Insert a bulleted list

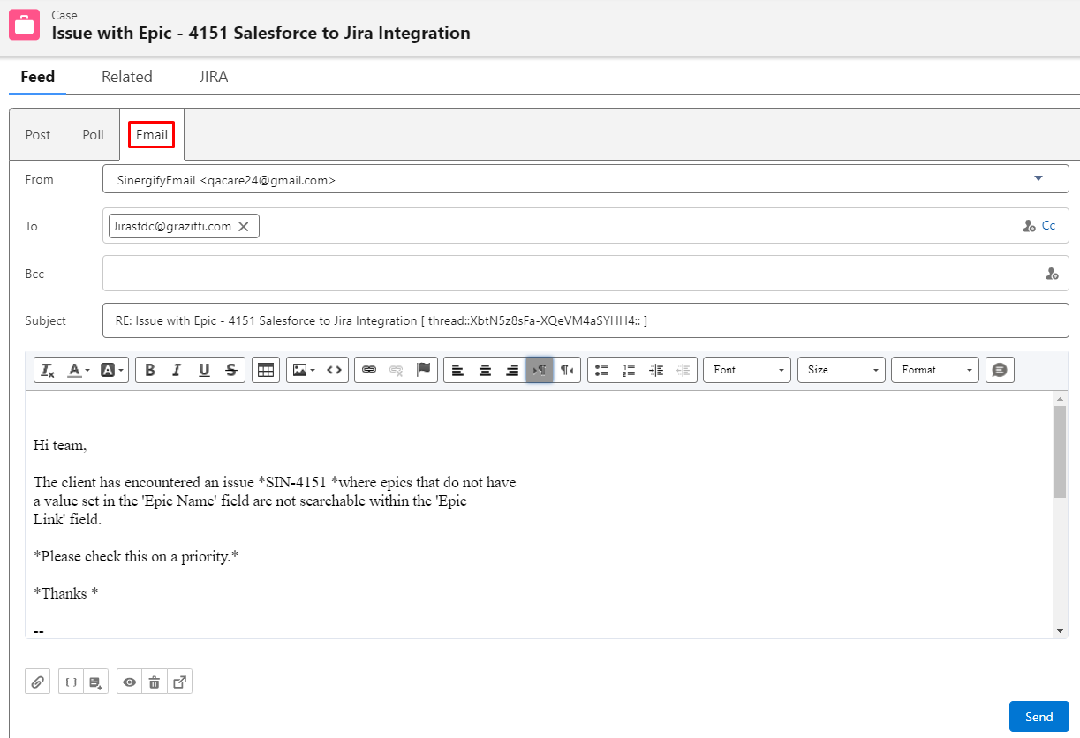coord(601,370)
